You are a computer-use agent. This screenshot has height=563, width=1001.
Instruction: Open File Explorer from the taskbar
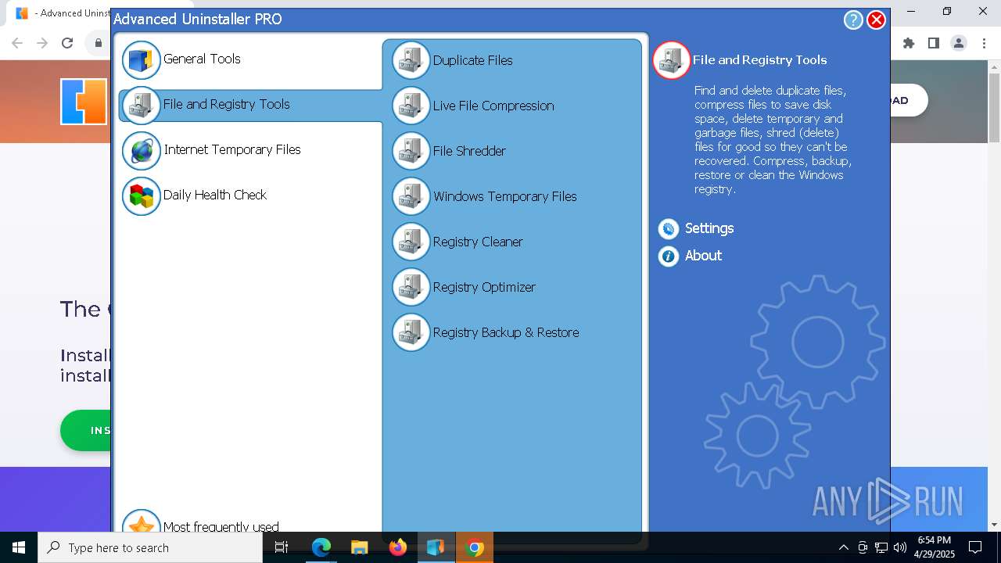tap(360, 547)
